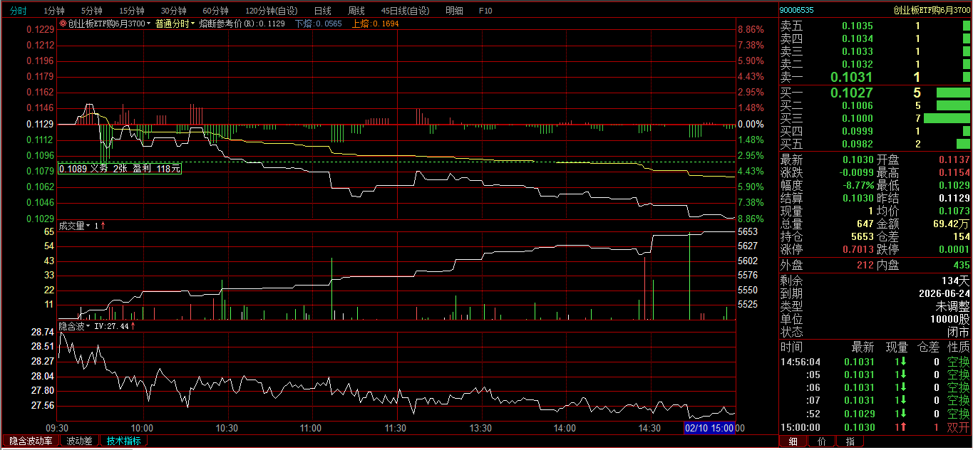Switch to the 日线 daily chart tab

323,11
